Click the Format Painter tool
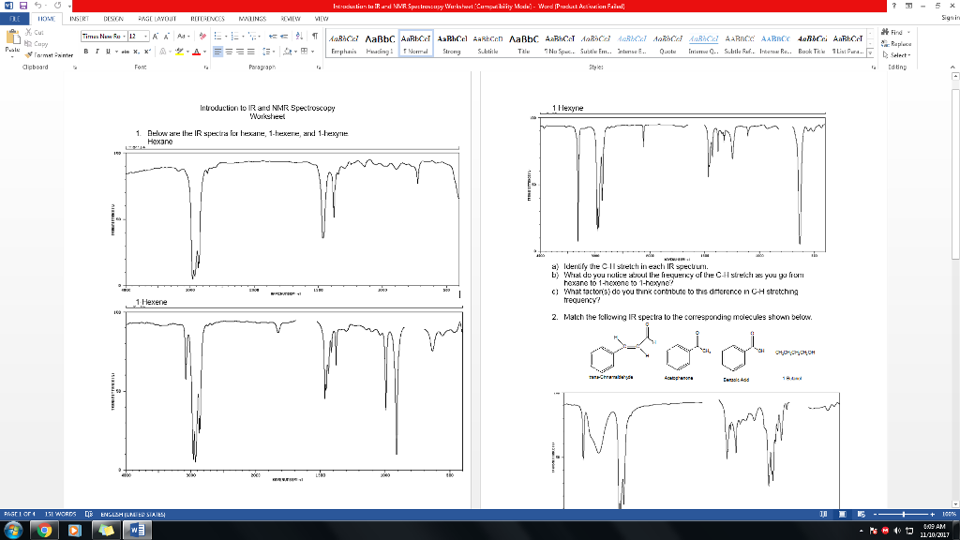This screenshot has height=540, width=960. coord(49,55)
